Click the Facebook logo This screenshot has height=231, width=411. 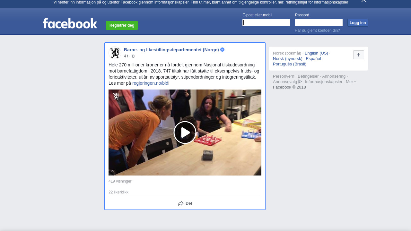click(x=70, y=23)
